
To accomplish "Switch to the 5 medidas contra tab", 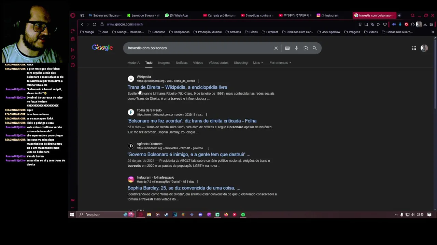I will point(257,15).
